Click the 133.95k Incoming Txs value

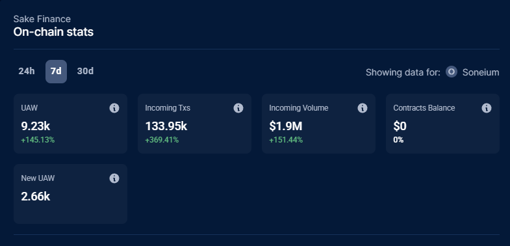(166, 126)
